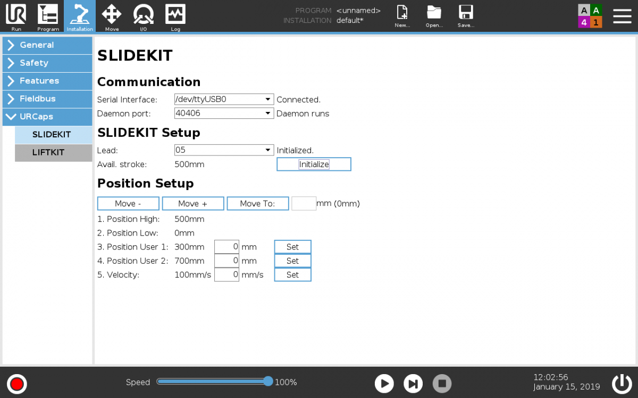
Task: Set the Position User 1 value
Action: point(293,247)
